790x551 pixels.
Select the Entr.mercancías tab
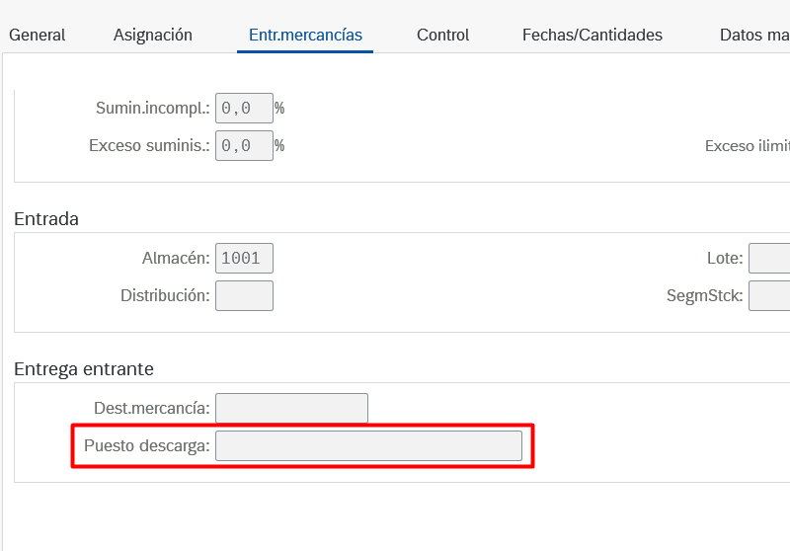click(305, 35)
